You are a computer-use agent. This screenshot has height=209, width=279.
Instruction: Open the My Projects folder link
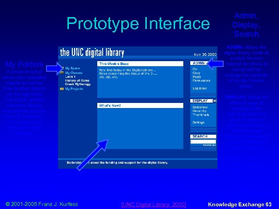point(74,89)
